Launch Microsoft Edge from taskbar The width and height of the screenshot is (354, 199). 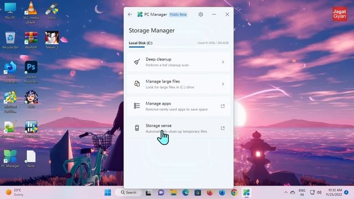[186, 192]
